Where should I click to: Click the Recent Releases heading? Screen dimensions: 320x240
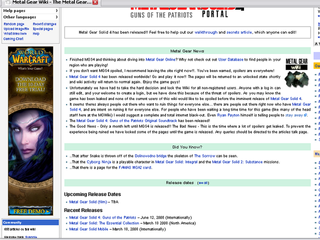(x=83, y=210)
